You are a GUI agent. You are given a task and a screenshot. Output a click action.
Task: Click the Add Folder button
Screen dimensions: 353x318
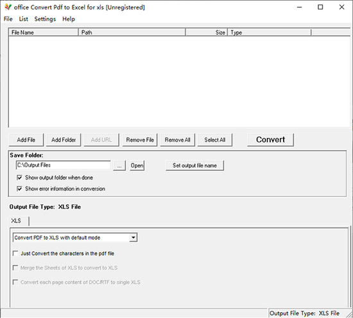pyautogui.click(x=64, y=140)
